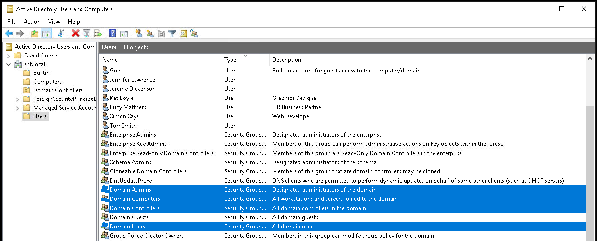The image size is (597, 241).
Task: Click the red X Delete icon
Action: [x=76, y=33]
